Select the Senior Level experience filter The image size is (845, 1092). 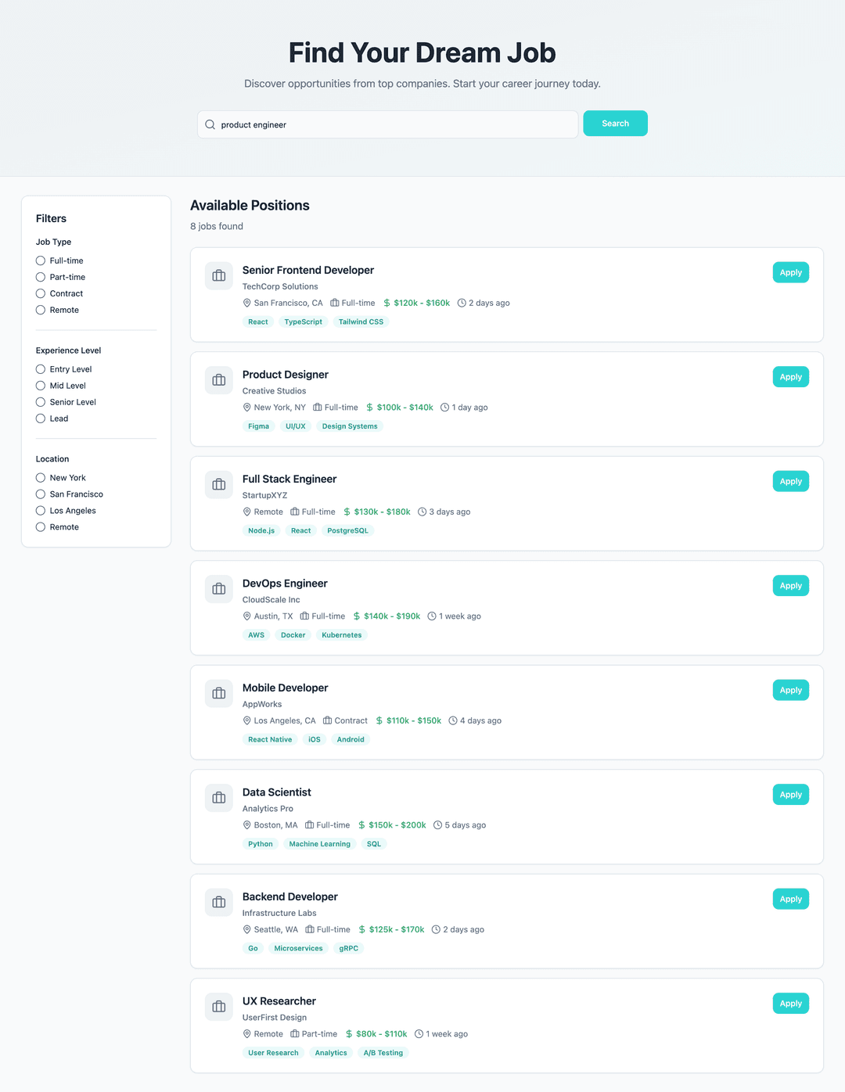pos(40,402)
